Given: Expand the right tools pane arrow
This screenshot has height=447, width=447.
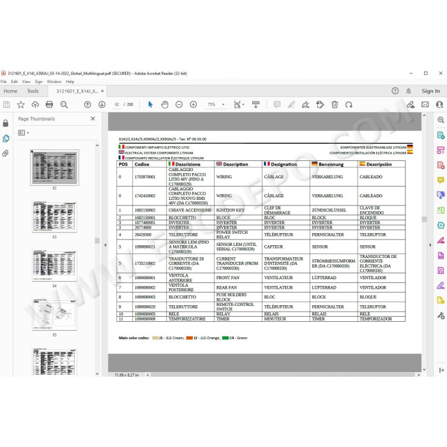Looking at the screenshot, I should coord(430,245).
